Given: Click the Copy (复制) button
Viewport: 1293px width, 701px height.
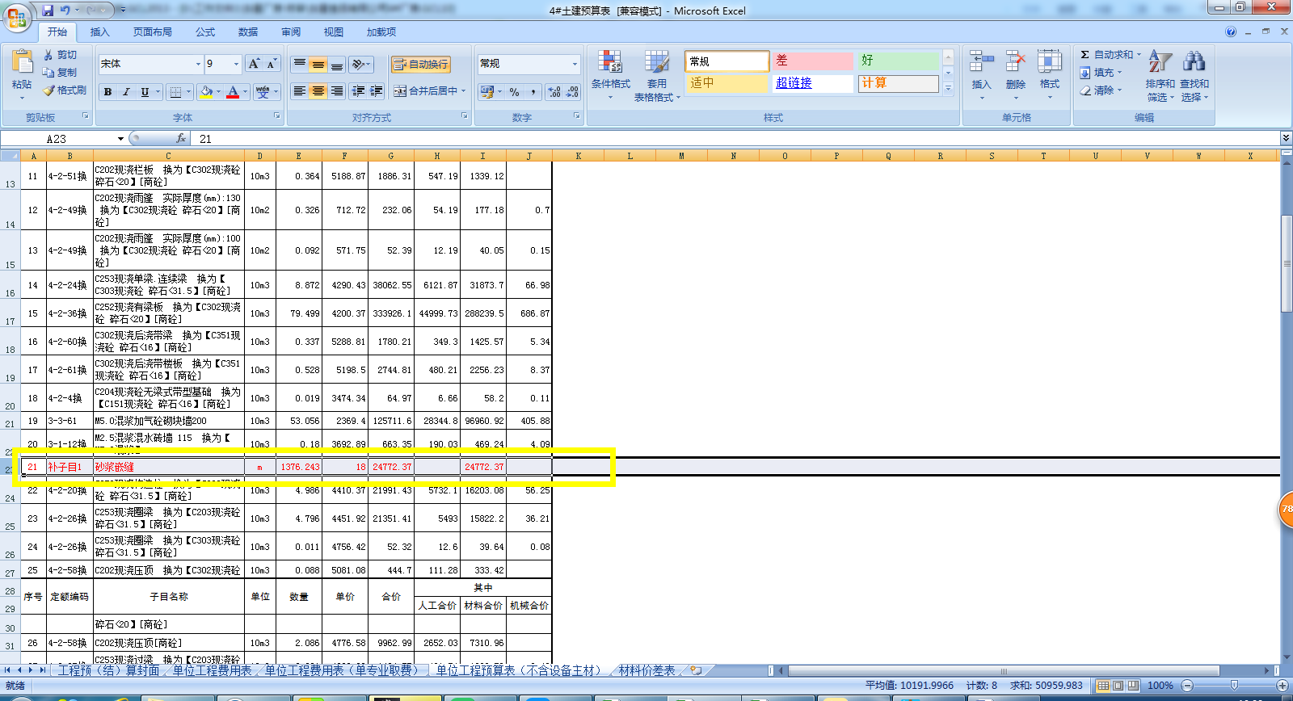Looking at the screenshot, I should [61, 73].
